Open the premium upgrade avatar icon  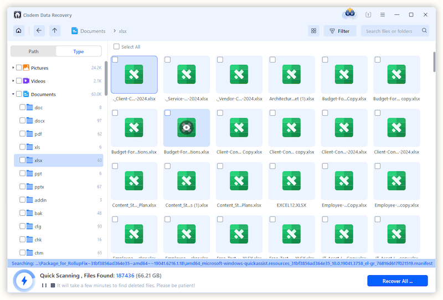350,13
